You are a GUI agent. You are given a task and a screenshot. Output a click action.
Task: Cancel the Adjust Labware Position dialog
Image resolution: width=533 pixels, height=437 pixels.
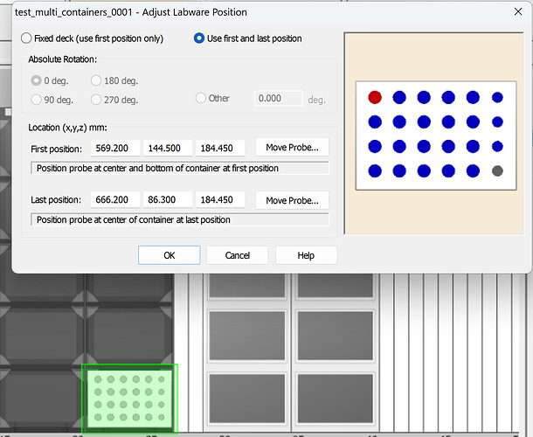tap(238, 255)
